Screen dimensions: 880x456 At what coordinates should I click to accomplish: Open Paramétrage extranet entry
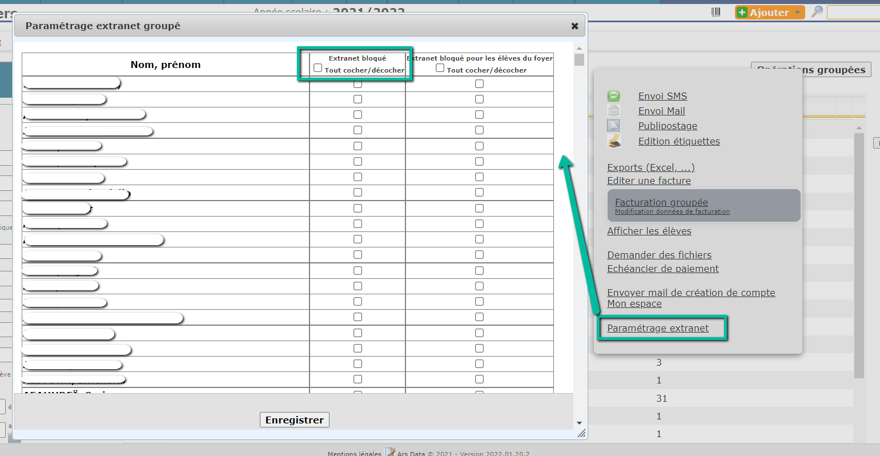pyautogui.click(x=658, y=328)
